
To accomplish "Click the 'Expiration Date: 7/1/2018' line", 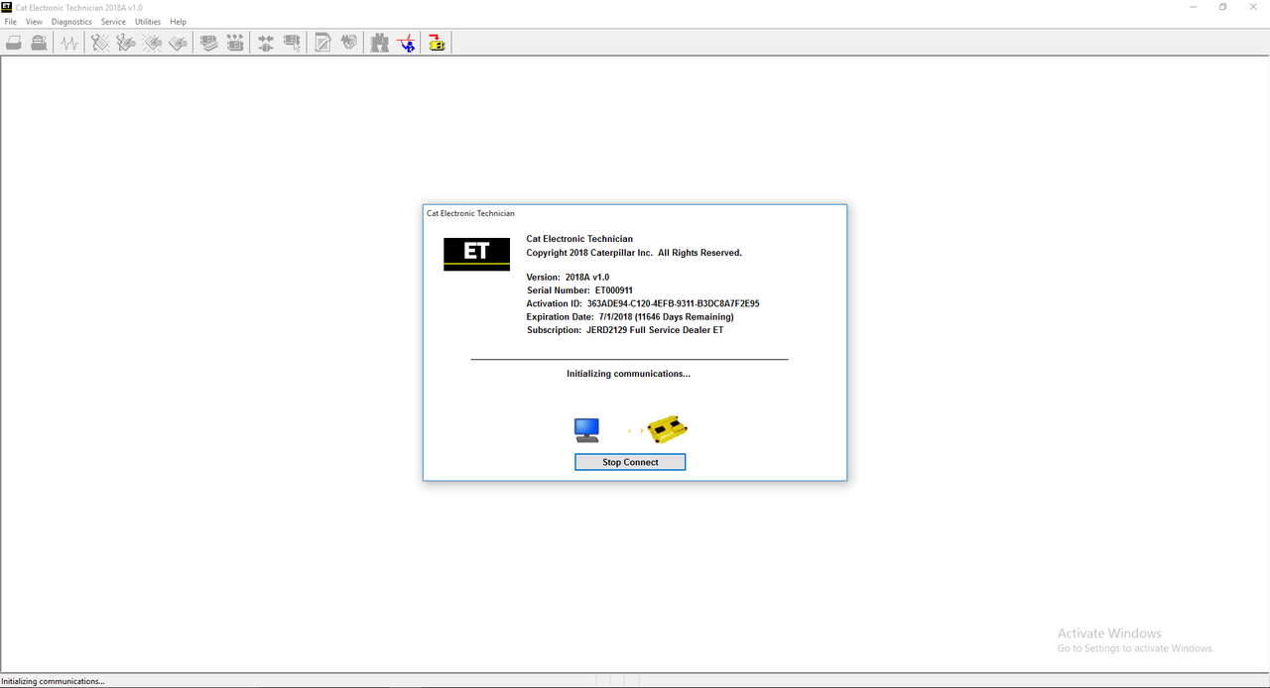I will (x=630, y=317).
